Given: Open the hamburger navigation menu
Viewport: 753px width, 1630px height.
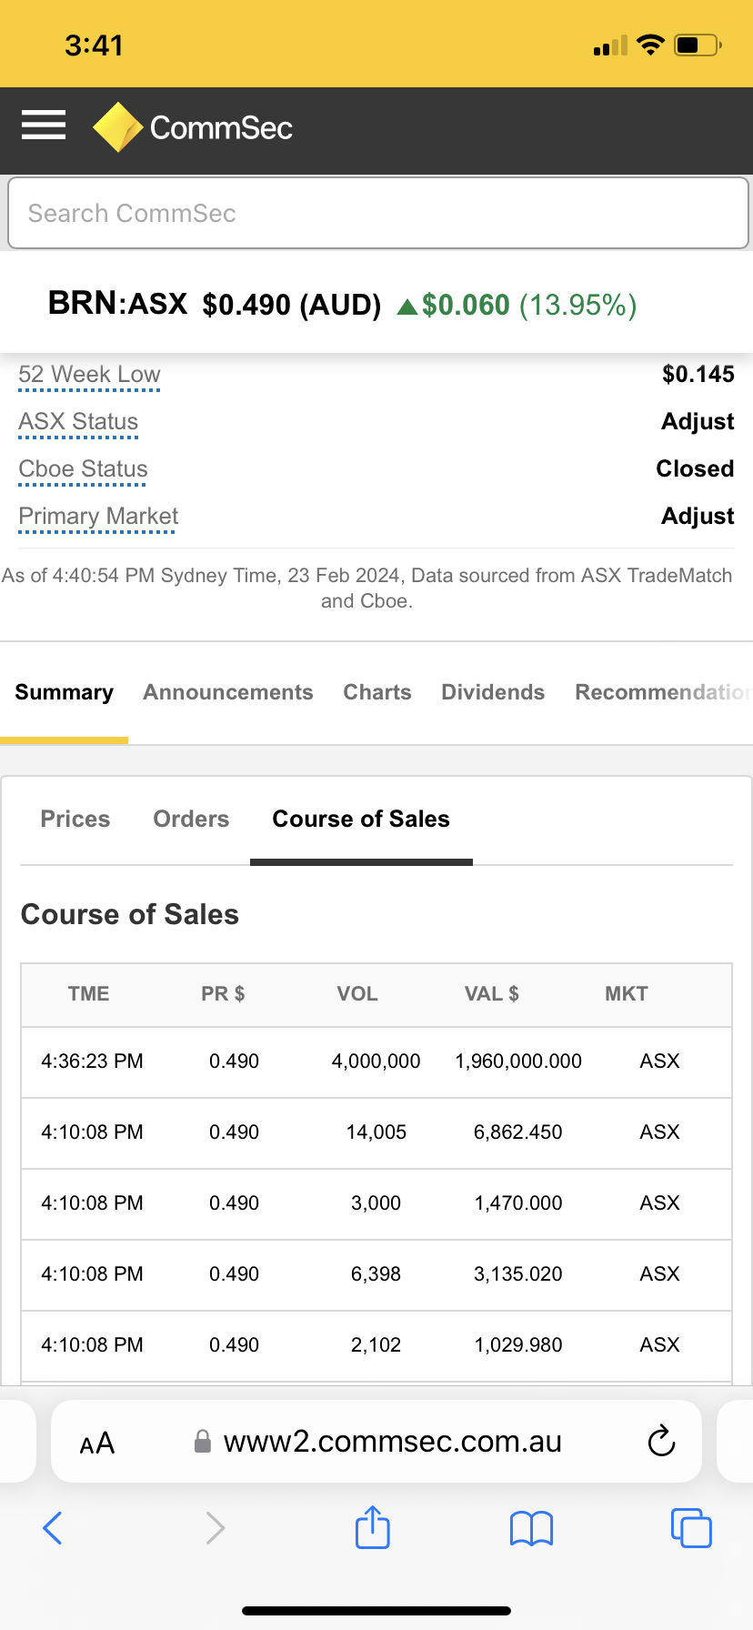Looking at the screenshot, I should [44, 126].
